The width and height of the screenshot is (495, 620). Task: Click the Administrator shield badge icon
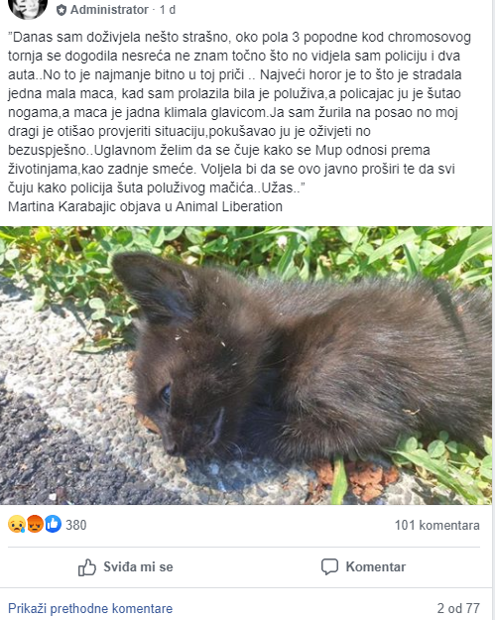click(62, 10)
